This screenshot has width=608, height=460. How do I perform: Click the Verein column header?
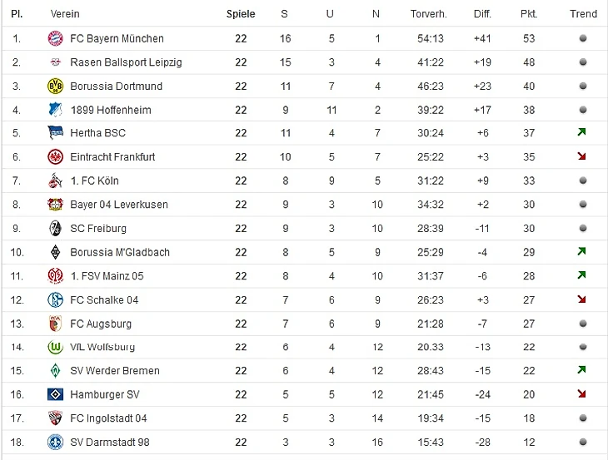(x=65, y=14)
